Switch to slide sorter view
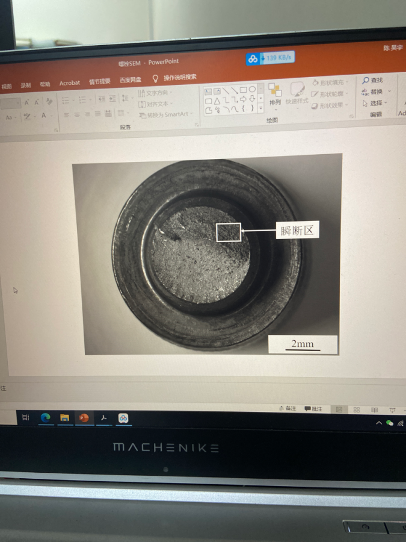Screen dimensions: 406x542 [357, 410]
